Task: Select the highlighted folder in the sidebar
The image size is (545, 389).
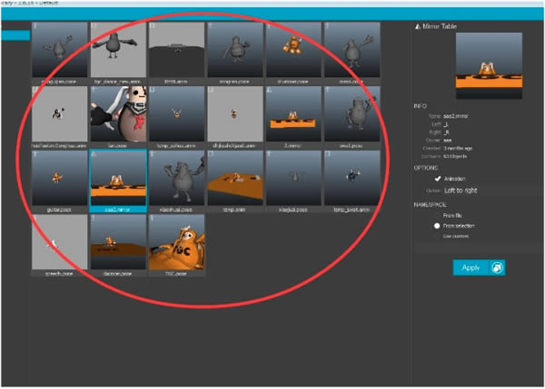Action: click(x=14, y=35)
